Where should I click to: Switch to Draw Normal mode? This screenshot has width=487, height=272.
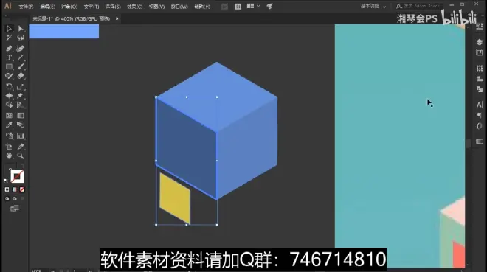[x=7, y=199]
